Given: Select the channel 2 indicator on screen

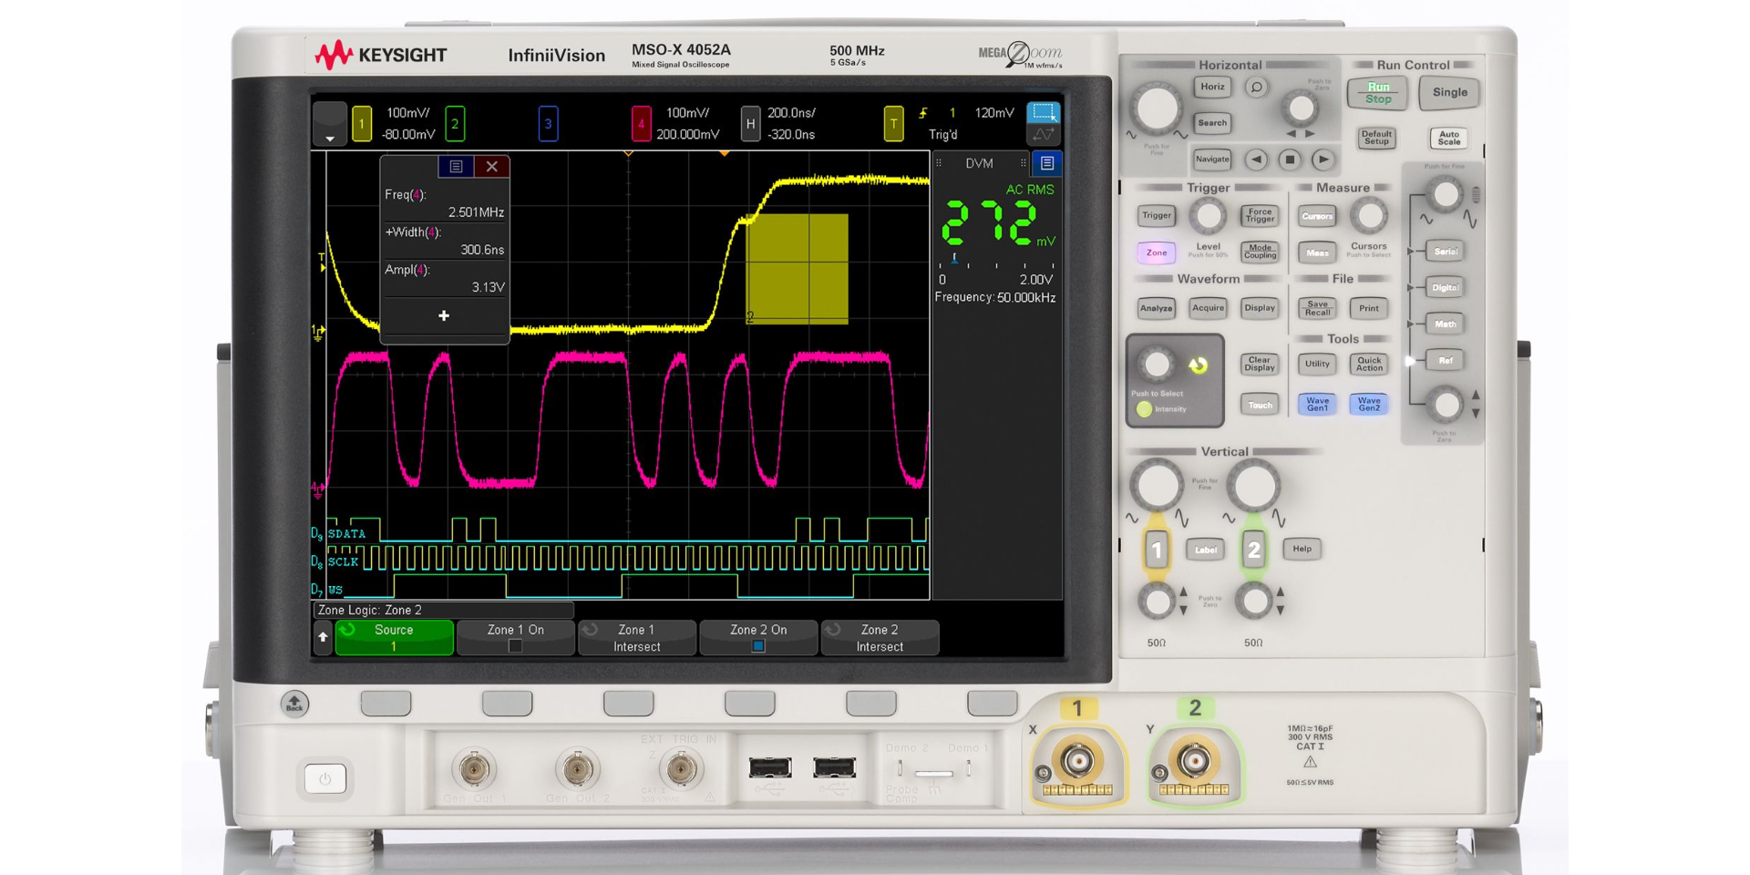Looking at the screenshot, I should point(455,124).
